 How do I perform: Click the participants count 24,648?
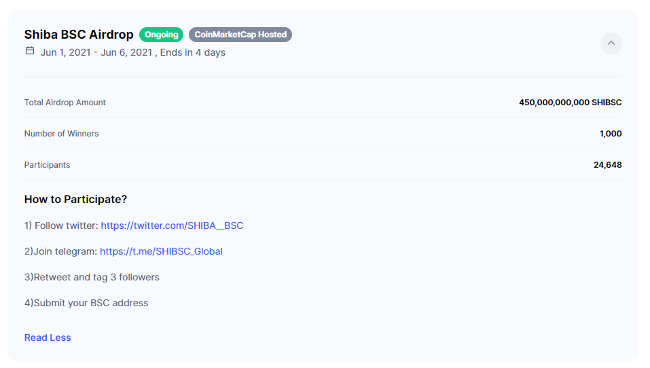608,165
